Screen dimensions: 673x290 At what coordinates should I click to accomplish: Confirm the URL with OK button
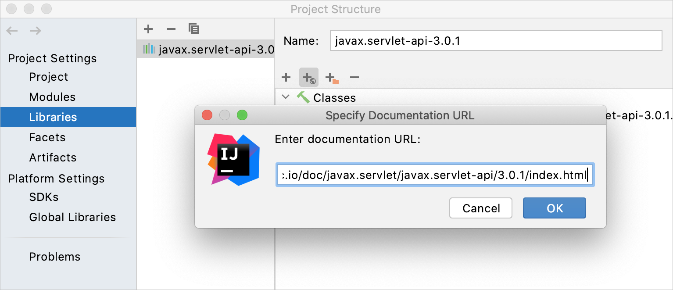[x=555, y=208]
